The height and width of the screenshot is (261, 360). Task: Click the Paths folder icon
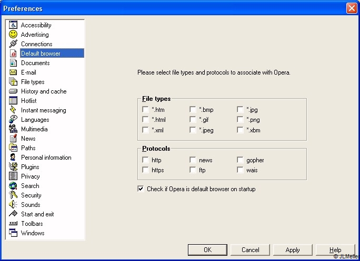coord(13,148)
